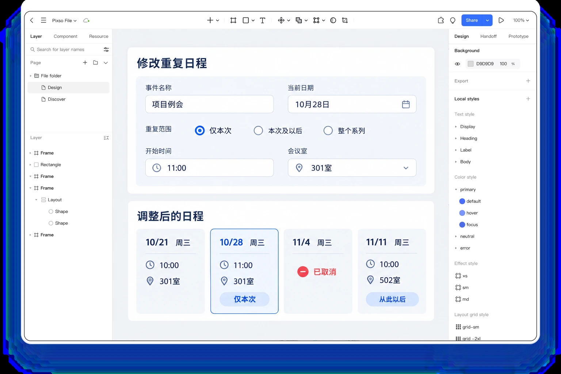The image size is (561, 374).
Task: Select the 仅本次 radio option
Action: (x=200, y=130)
